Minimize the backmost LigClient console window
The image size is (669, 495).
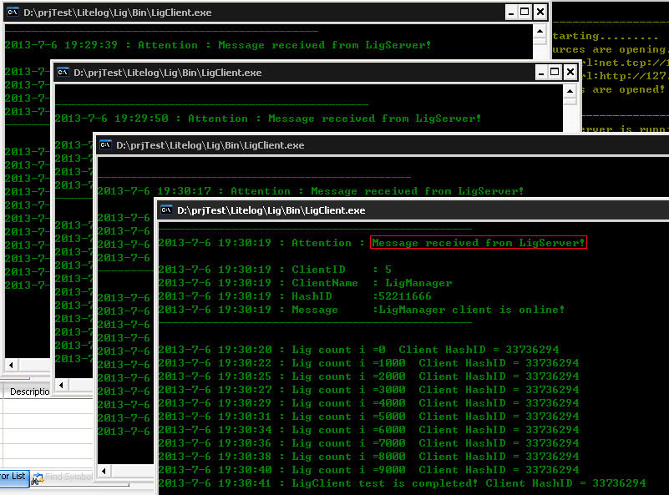pyautogui.click(x=511, y=13)
